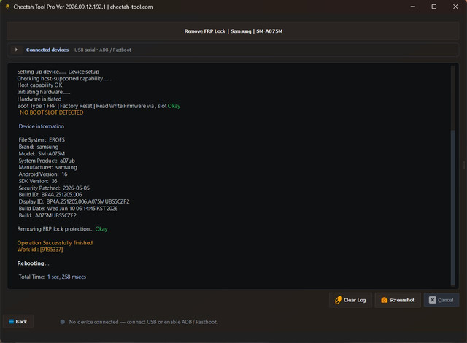
Task: Click the 'Brand: samsung' line
Action: coord(39,147)
